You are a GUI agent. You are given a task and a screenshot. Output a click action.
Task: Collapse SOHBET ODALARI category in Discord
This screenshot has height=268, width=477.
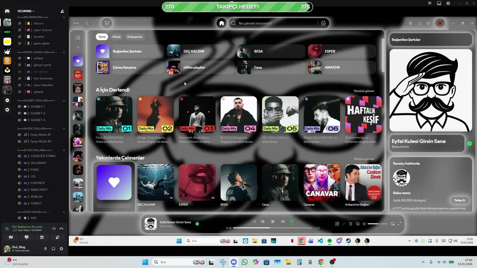click(37, 100)
